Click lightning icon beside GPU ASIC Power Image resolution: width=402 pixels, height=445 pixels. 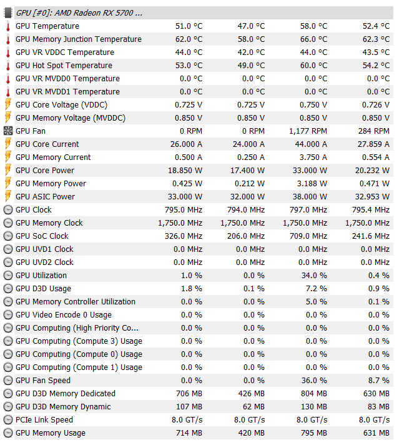(8, 197)
